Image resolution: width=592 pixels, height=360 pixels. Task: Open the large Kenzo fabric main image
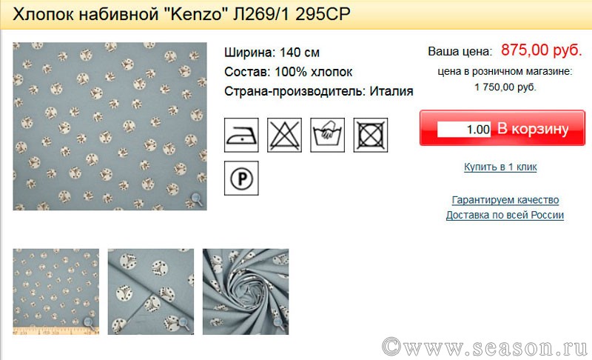tap(110, 126)
